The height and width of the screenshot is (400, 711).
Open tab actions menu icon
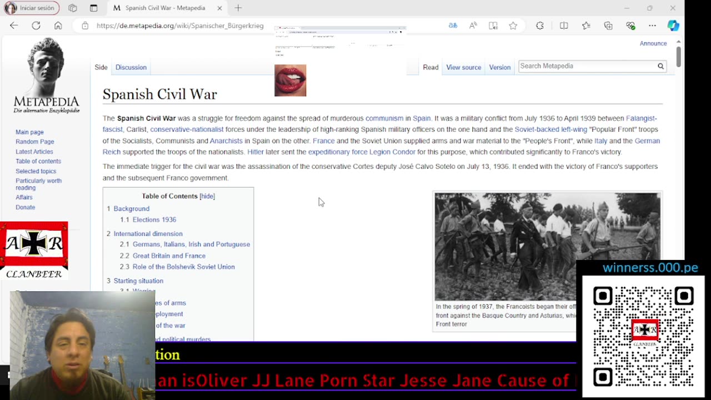click(93, 8)
